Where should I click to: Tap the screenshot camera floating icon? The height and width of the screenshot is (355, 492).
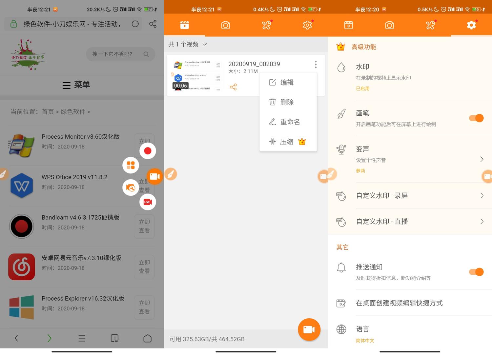131,188
